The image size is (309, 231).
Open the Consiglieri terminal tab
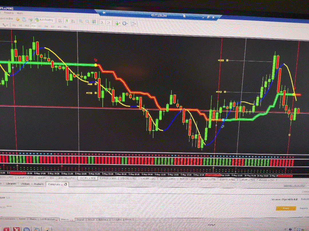117,219
